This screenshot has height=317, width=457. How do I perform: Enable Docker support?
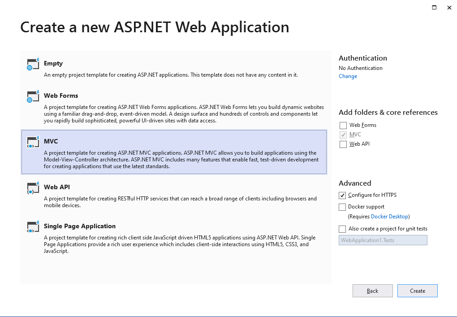click(342, 207)
